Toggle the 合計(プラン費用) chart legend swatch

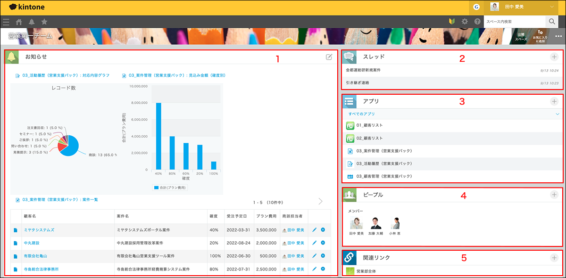click(157, 188)
